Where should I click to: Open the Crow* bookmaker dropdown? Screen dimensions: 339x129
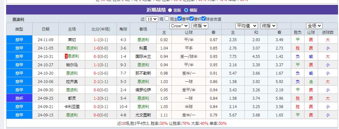[x=179, y=26]
